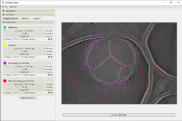Click the Antibody_platforms magenta color swatch
This screenshot has width=182, height=121.
click(x=5, y=63)
